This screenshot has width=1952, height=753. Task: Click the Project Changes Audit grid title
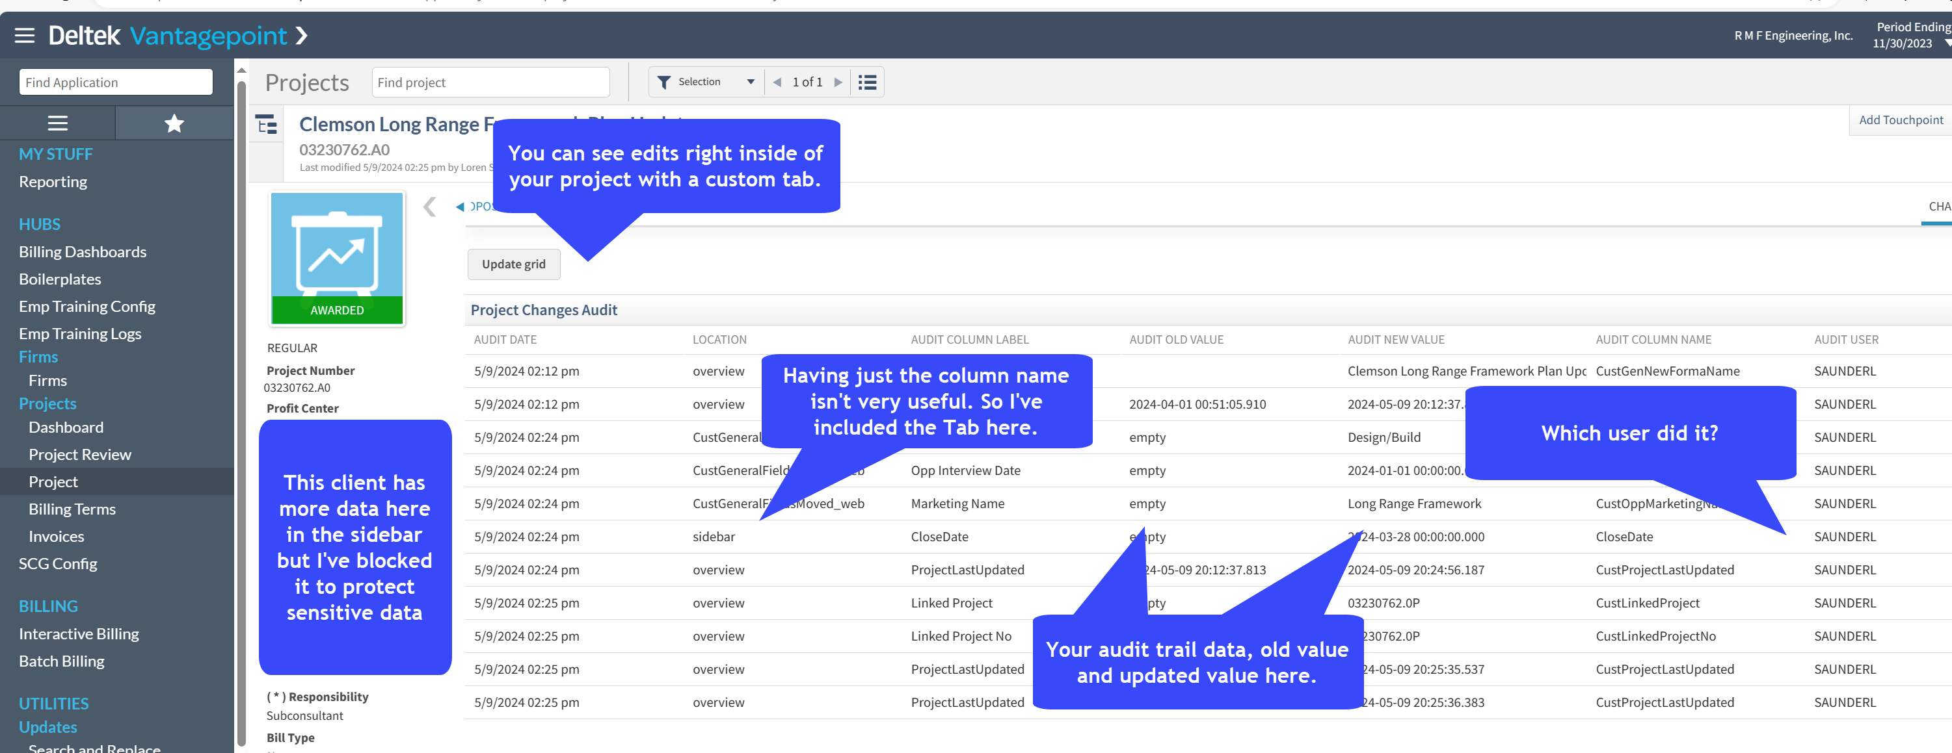(543, 309)
